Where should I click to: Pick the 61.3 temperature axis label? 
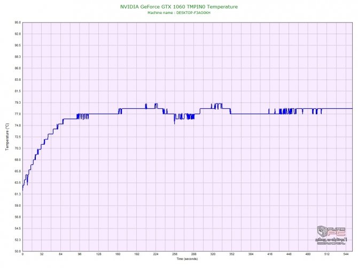tap(18, 194)
